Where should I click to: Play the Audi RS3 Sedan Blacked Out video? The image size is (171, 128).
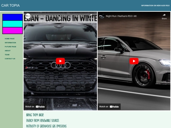(x=60, y=61)
